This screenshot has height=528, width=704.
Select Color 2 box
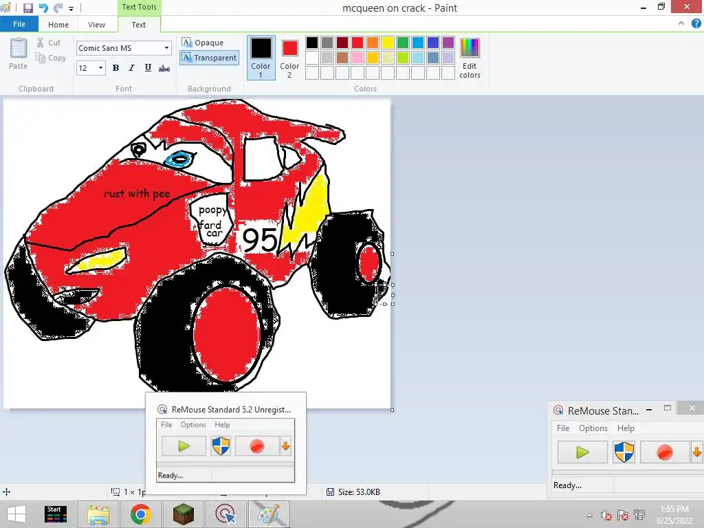(289, 58)
